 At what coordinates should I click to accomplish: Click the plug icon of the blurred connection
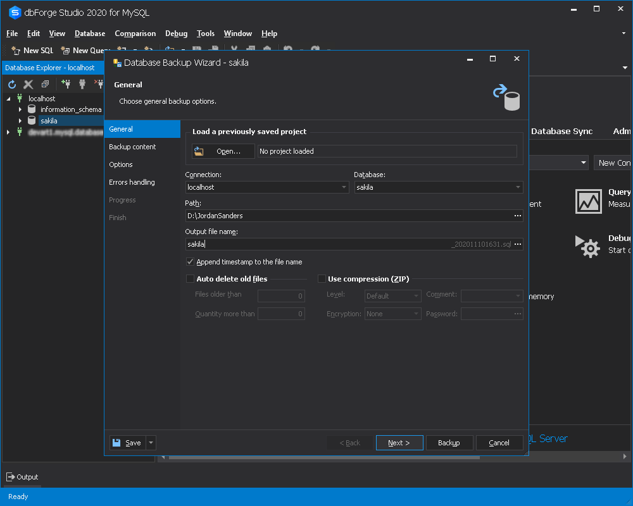[20, 132]
